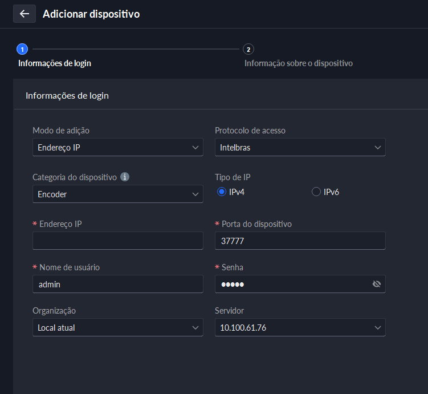Click the Categoria do dispositivo info icon
The height and width of the screenshot is (394, 428).
[125, 177]
